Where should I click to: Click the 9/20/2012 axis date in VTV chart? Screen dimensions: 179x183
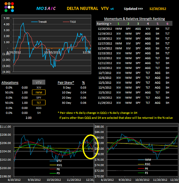coord(34,180)
